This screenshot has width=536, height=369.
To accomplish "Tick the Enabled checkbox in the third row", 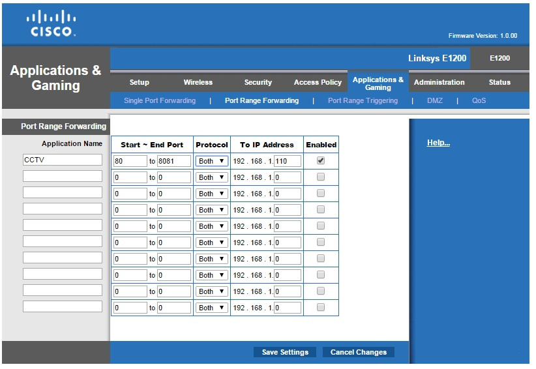I will tap(321, 194).
